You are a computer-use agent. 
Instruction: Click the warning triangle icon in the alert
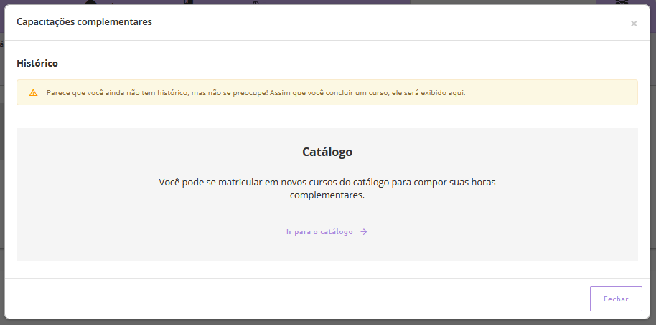tap(33, 93)
